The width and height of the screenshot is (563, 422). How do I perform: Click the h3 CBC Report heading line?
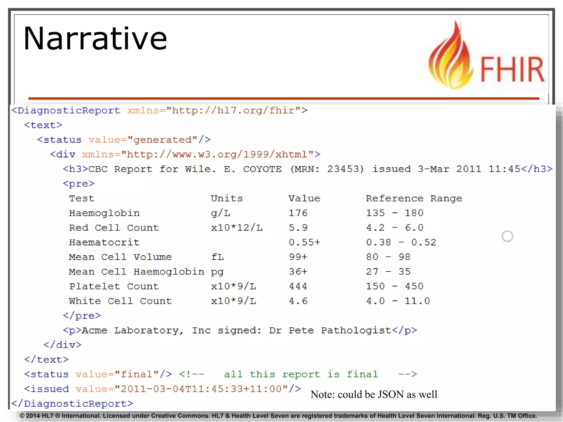pyautogui.click(x=307, y=169)
